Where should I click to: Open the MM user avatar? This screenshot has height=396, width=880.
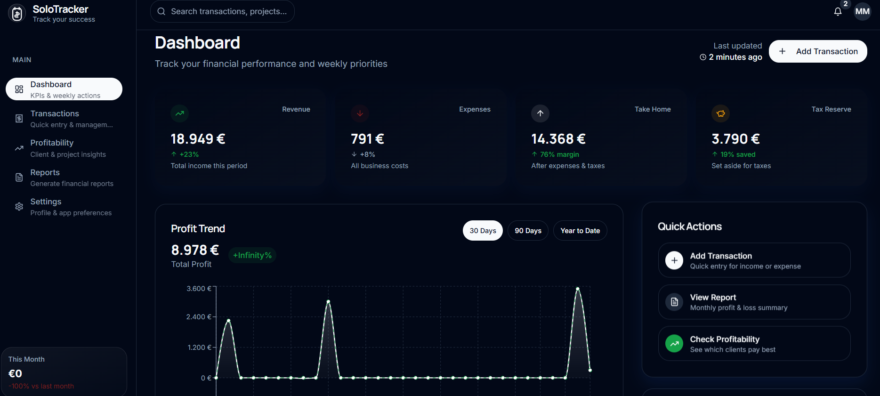(x=862, y=11)
